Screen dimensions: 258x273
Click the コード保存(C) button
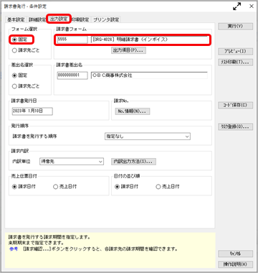235,106
